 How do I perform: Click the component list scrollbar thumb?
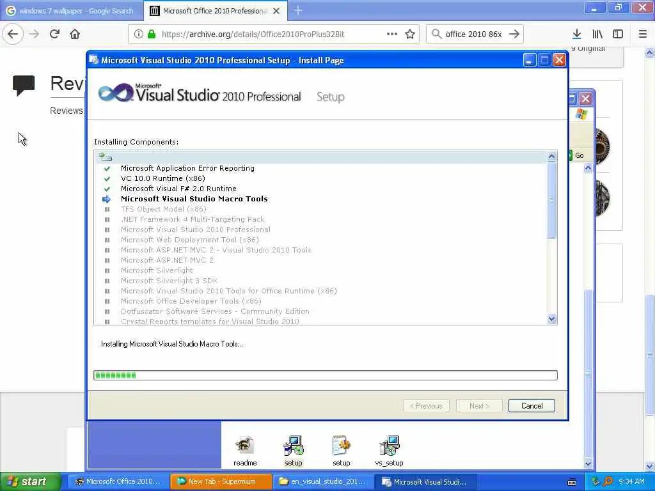tap(551, 200)
